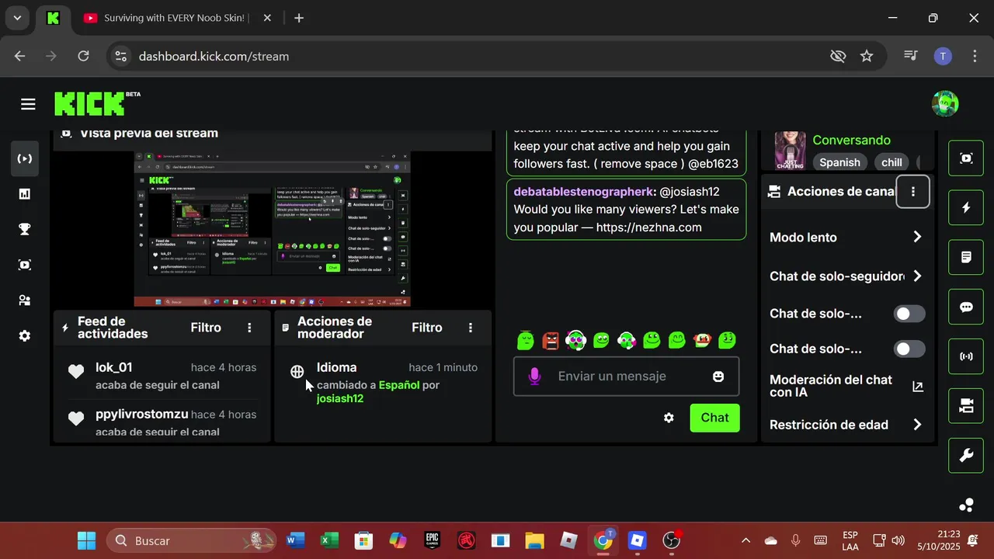Click josiash12 link in moderator actions
Screen dimensions: 994x559
point(340,398)
